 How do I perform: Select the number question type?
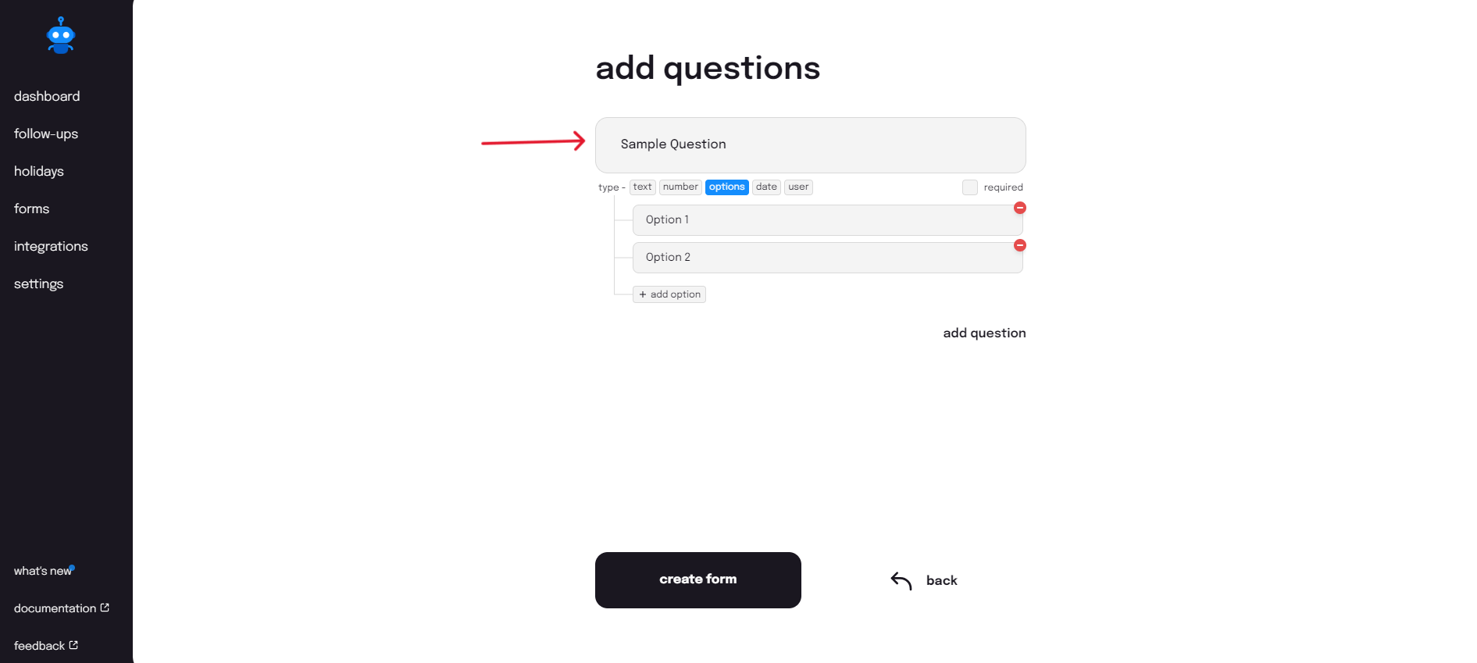[x=680, y=187]
